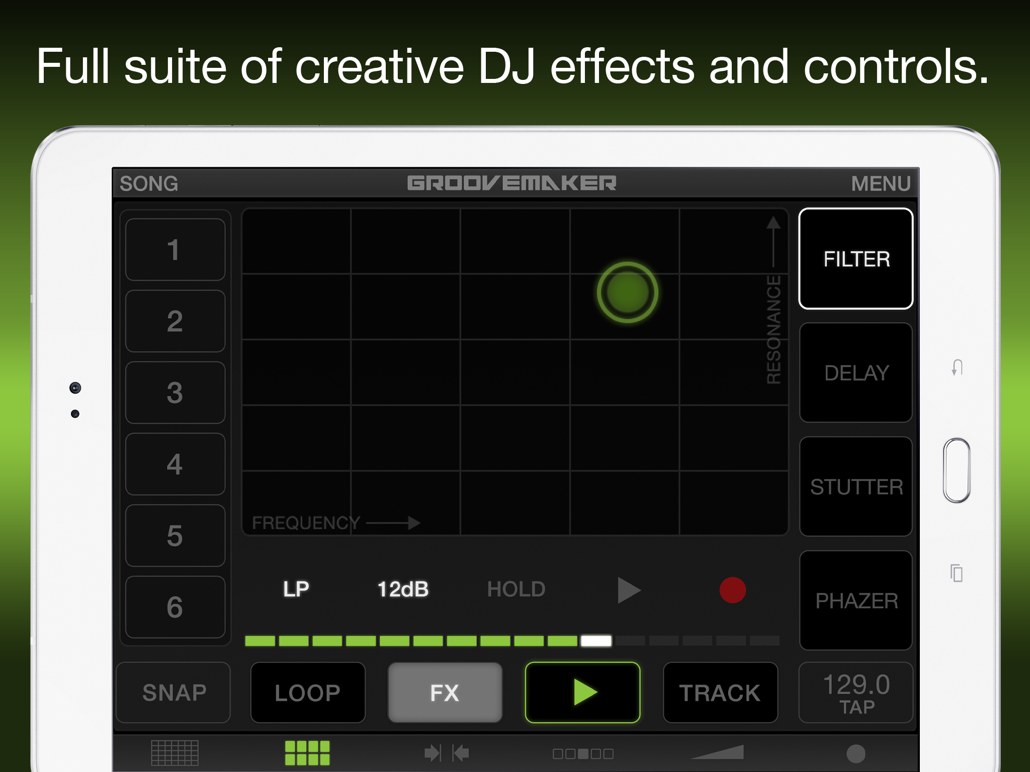Click the skip arrows icon

(x=447, y=753)
